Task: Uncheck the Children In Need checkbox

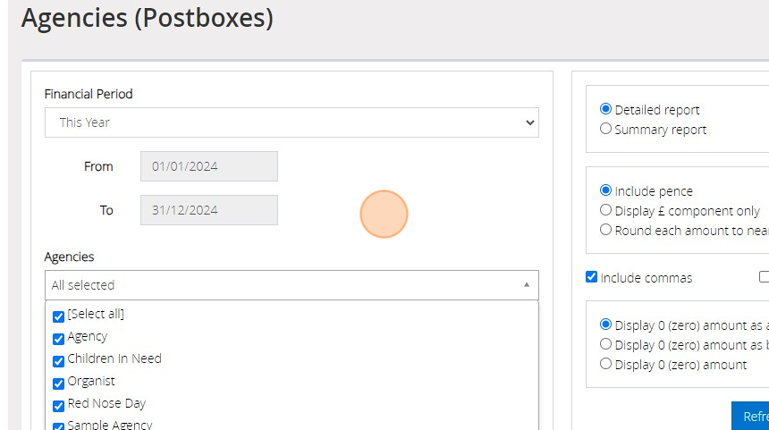Action: [58, 361]
